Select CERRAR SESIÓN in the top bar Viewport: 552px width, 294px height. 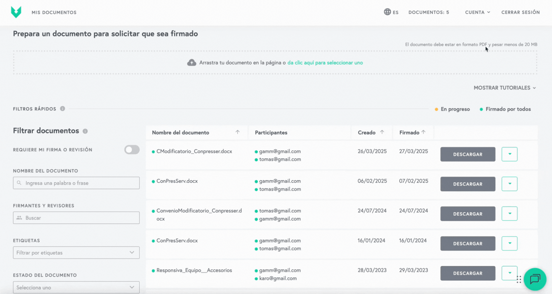coord(520,12)
